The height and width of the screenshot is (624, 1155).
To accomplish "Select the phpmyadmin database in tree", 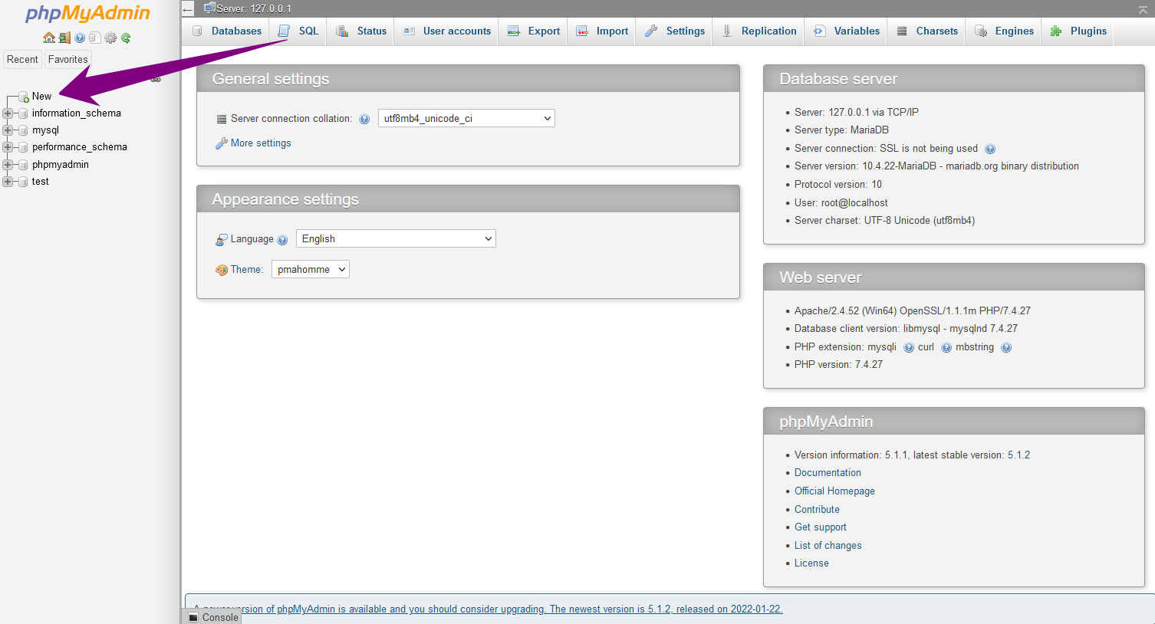I will coord(61,165).
